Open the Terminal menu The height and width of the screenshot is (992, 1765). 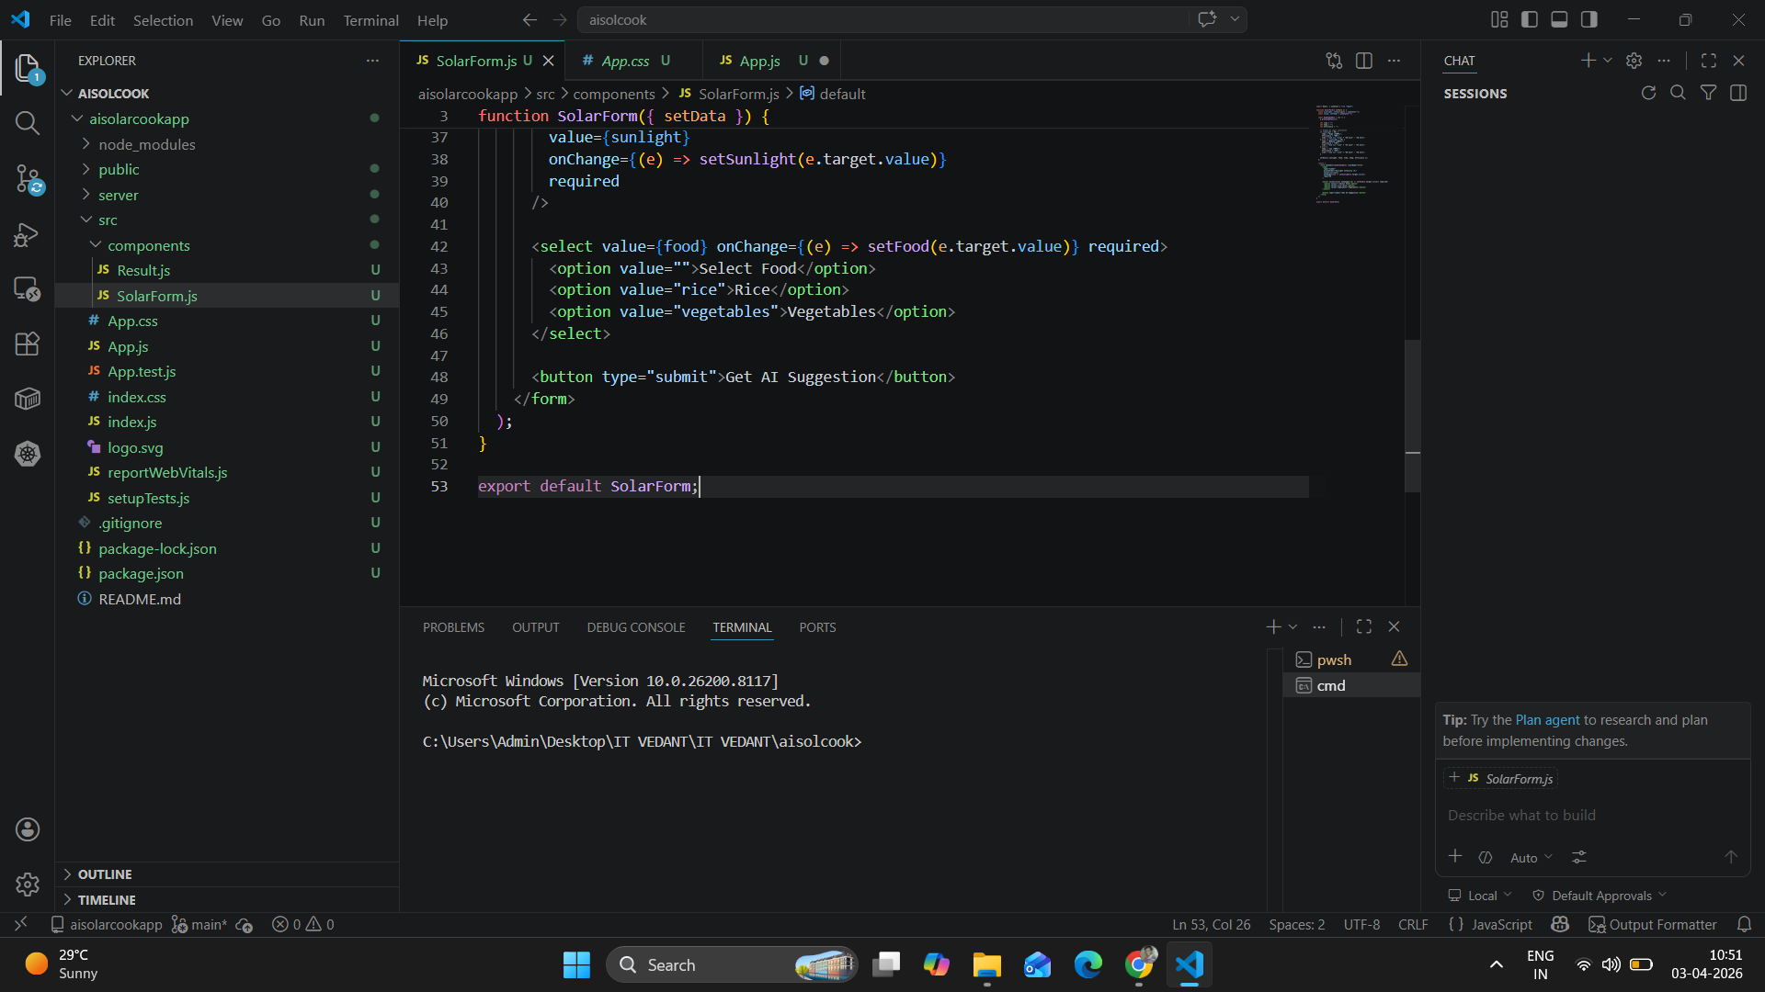tap(370, 20)
